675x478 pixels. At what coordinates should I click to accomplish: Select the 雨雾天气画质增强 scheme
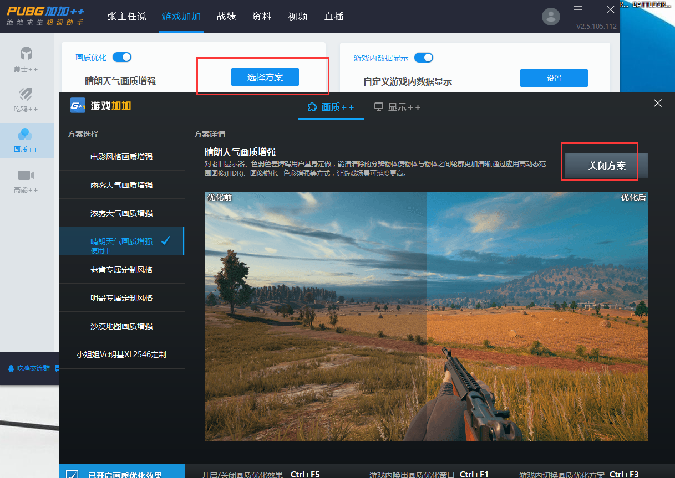(x=121, y=185)
